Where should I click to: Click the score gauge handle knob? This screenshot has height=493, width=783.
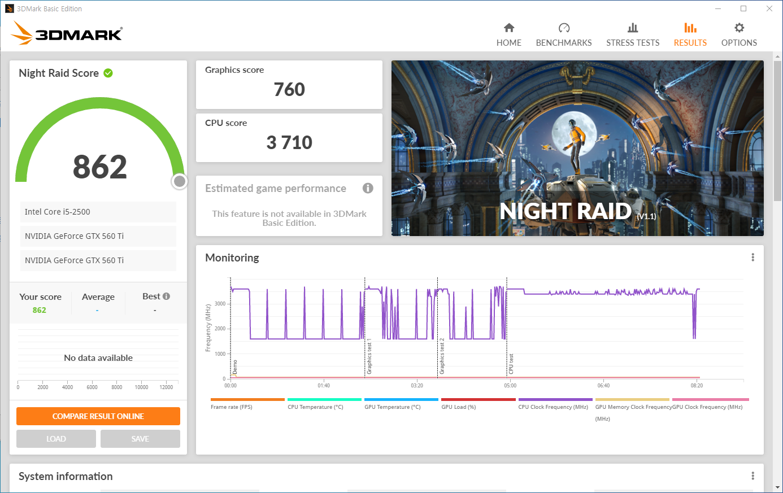[x=180, y=181]
